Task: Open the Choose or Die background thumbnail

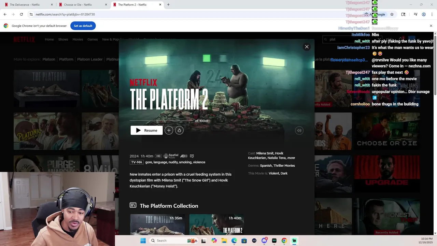Action: 387,131
